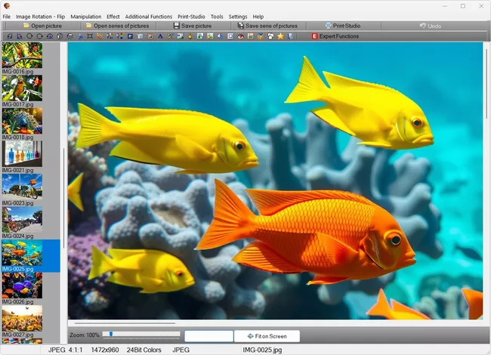Click Save serie of pictures button
491x355 pixels.
(x=268, y=26)
